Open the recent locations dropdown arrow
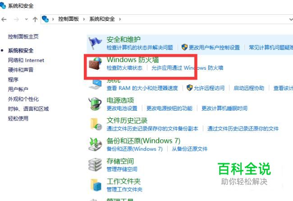Screen dimensions: 293x201 coord(26,19)
